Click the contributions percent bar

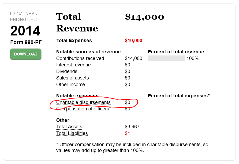click(166, 58)
